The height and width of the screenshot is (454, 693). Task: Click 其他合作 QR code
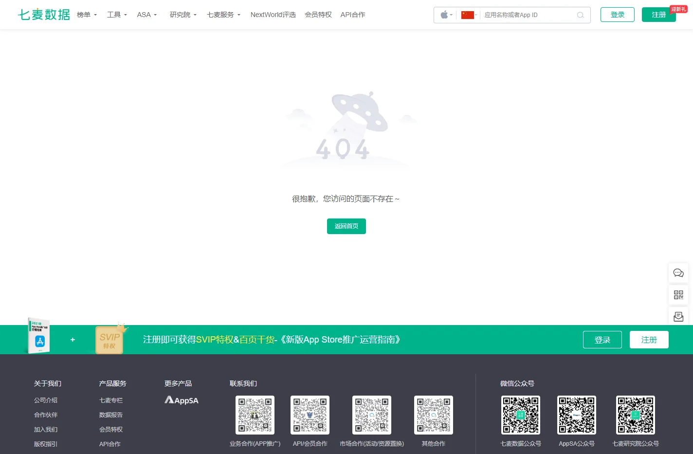pyautogui.click(x=434, y=415)
